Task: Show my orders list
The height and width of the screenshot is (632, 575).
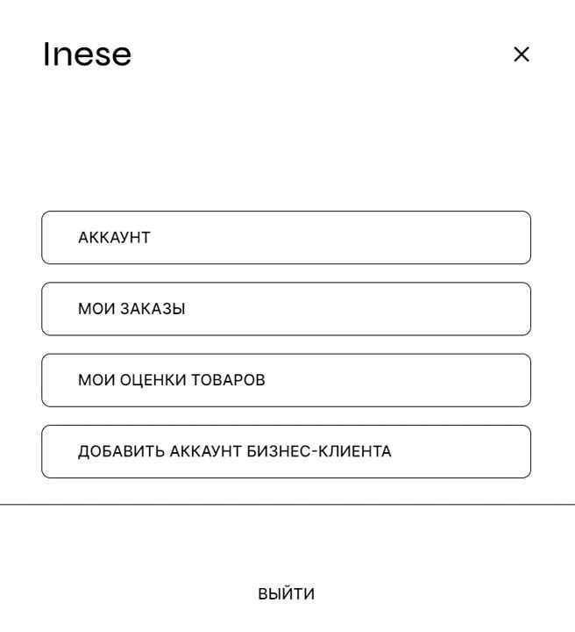Action: [286, 309]
